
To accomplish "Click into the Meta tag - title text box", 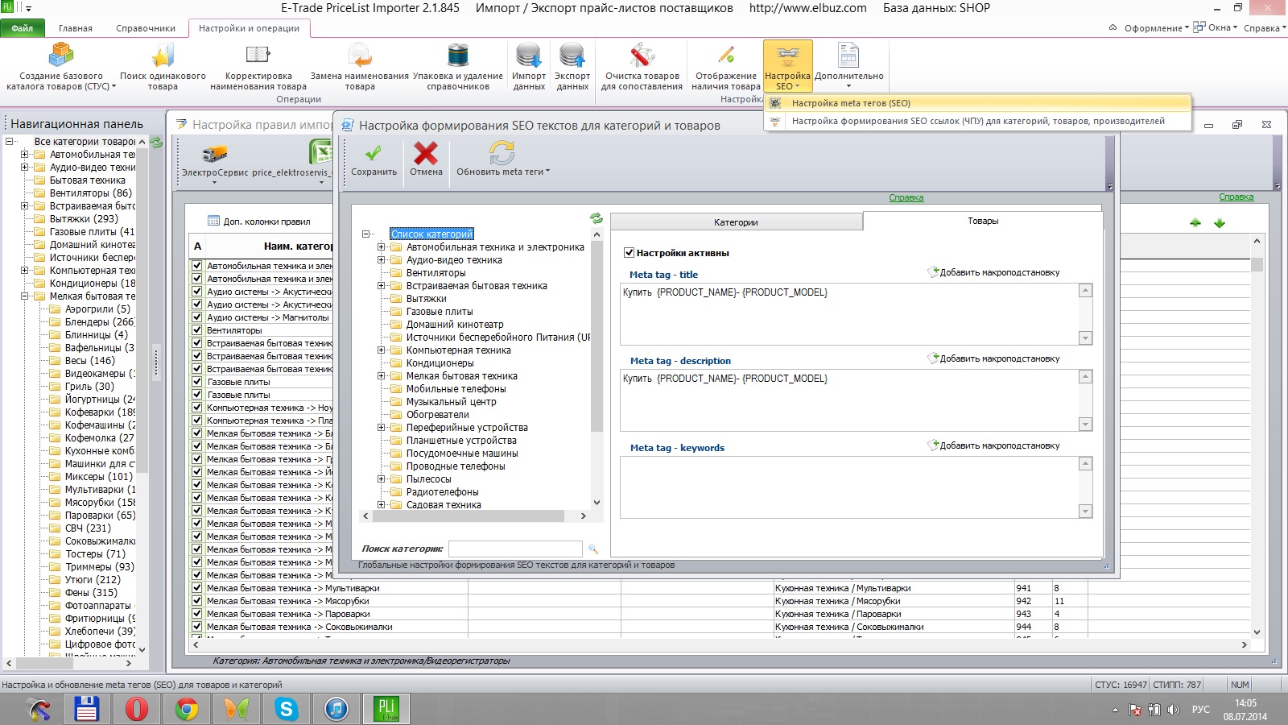I will tap(849, 314).
